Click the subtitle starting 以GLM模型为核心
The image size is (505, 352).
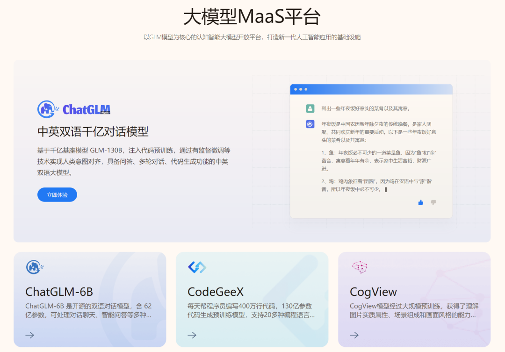point(252,37)
